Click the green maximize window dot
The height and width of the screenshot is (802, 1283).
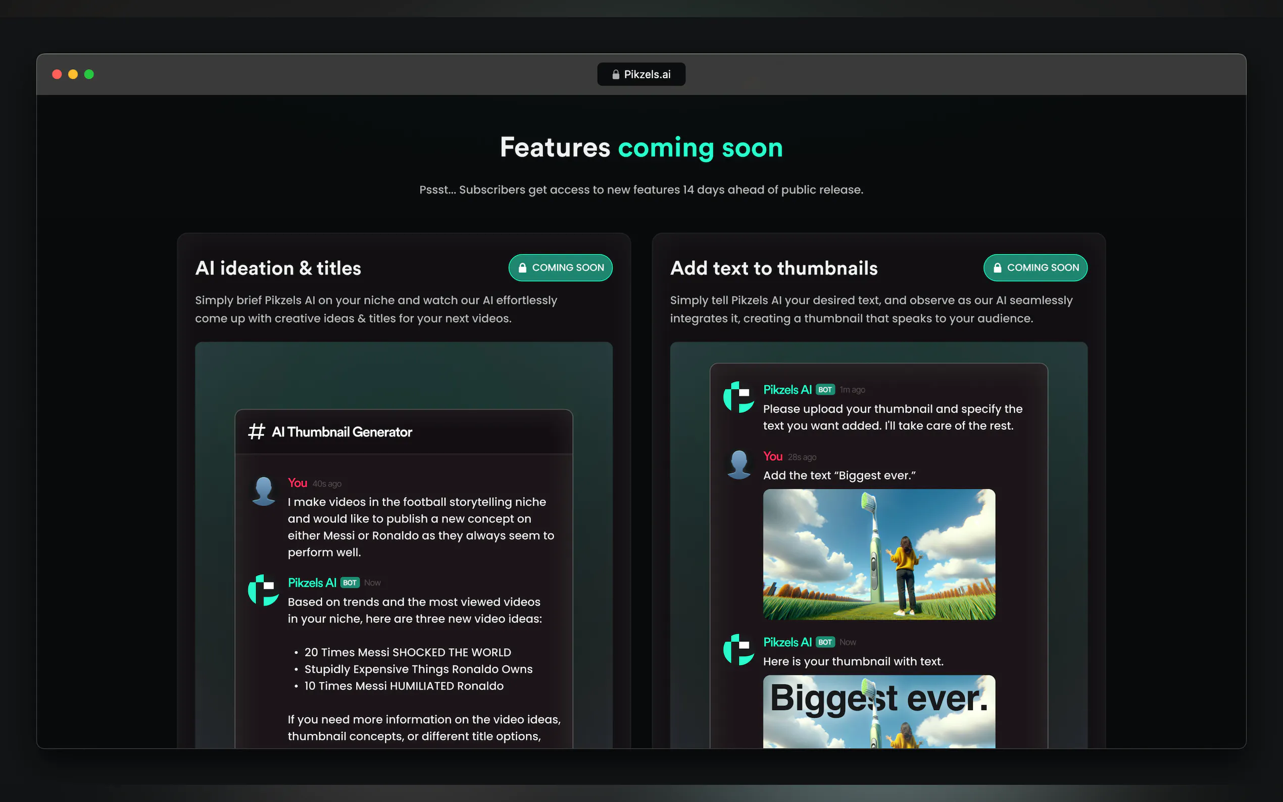tap(89, 74)
